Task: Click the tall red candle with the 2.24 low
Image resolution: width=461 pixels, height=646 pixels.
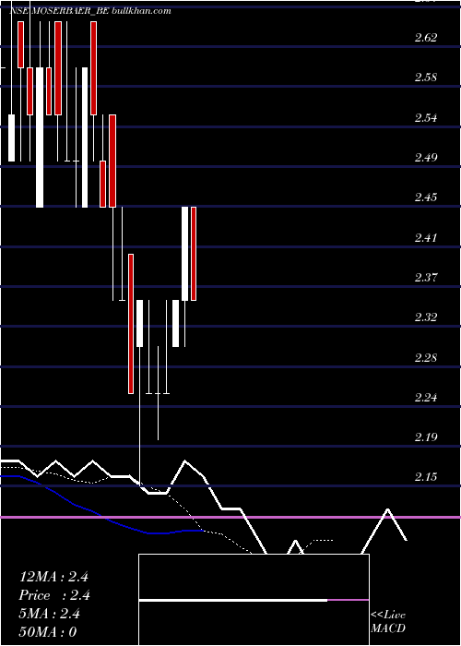Action: click(x=131, y=324)
